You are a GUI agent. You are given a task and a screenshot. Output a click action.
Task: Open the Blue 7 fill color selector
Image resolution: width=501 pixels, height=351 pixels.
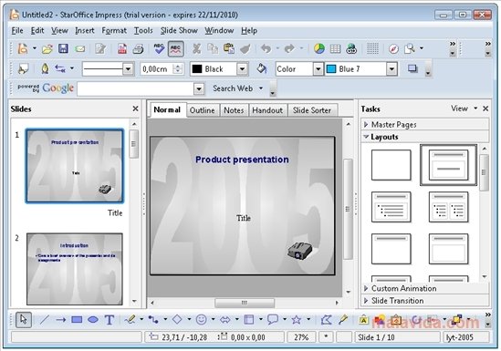(361, 69)
